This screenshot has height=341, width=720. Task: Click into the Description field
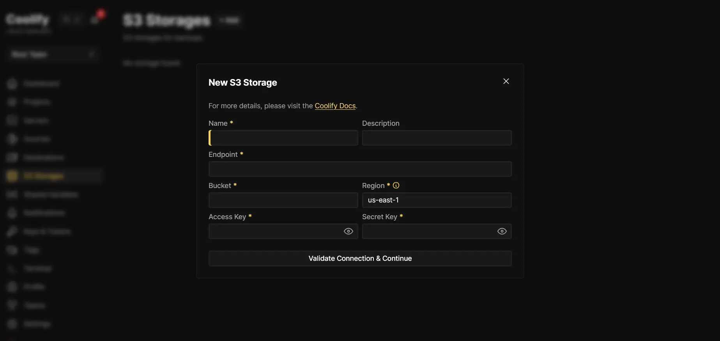437,138
